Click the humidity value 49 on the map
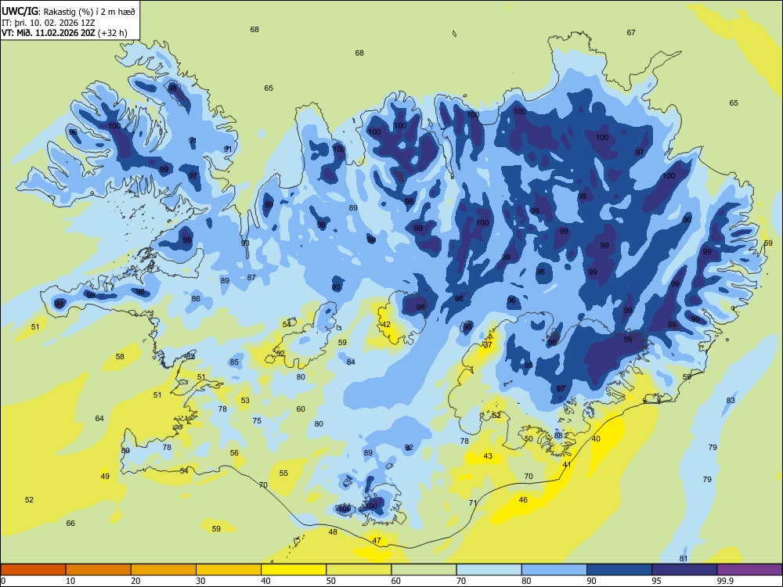The height and width of the screenshot is (587, 783). pos(105,476)
